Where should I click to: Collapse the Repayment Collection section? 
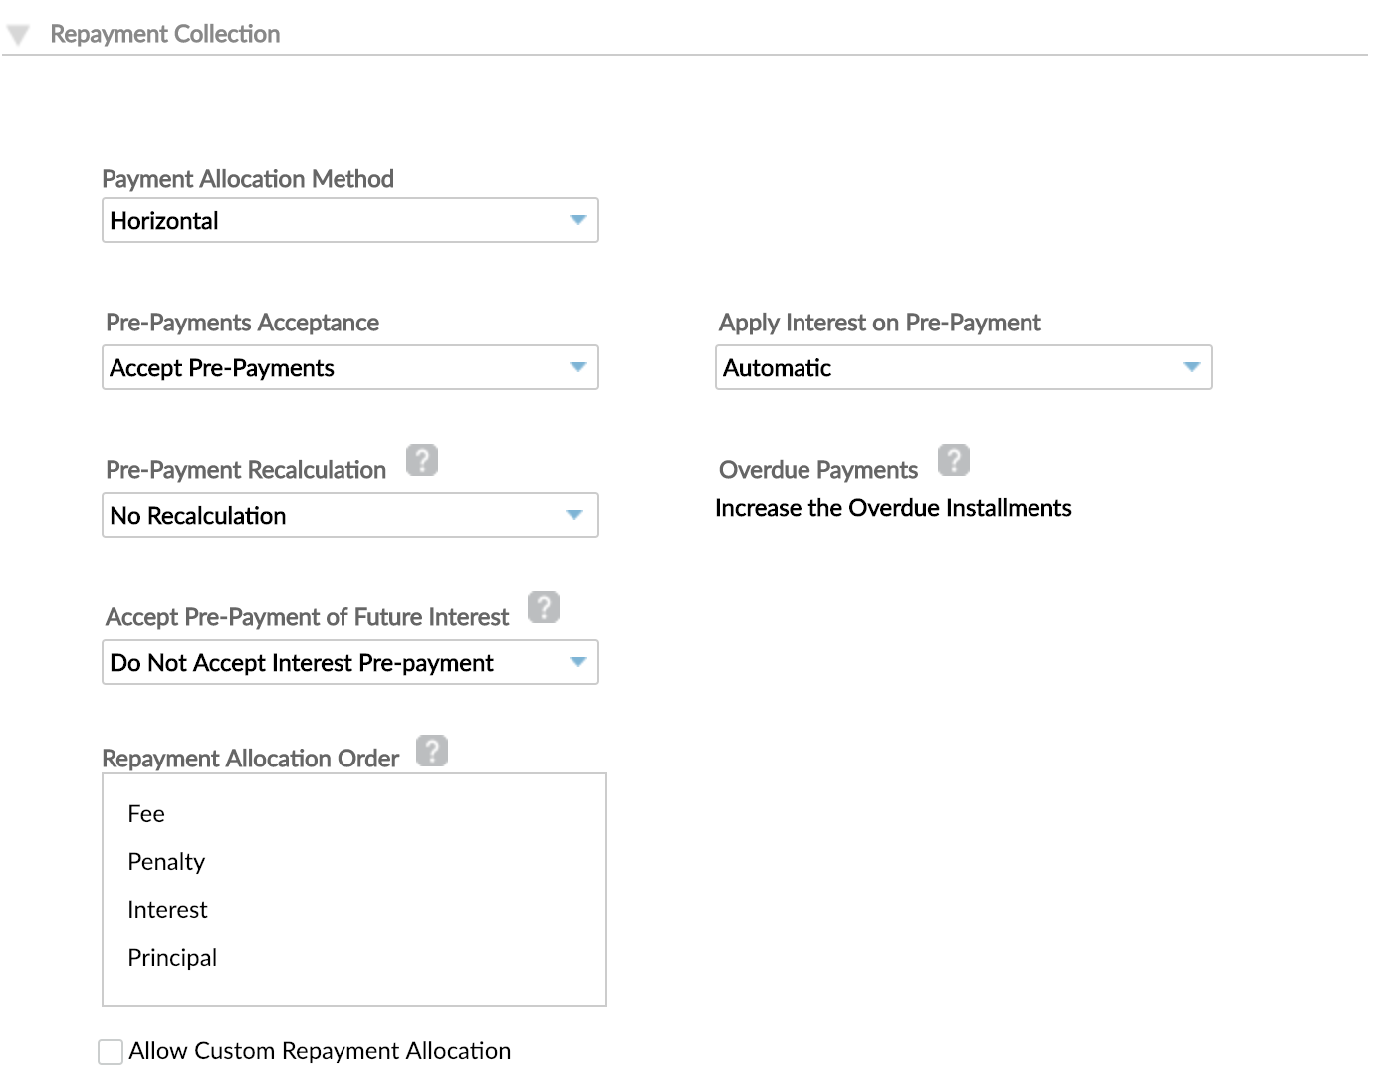pyautogui.click(x=18, y=33)
